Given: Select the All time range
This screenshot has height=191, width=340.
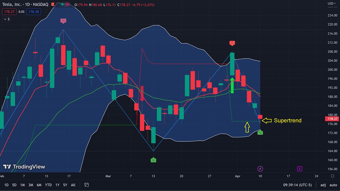Looking at the screenshot, I should tap(73, 185).
